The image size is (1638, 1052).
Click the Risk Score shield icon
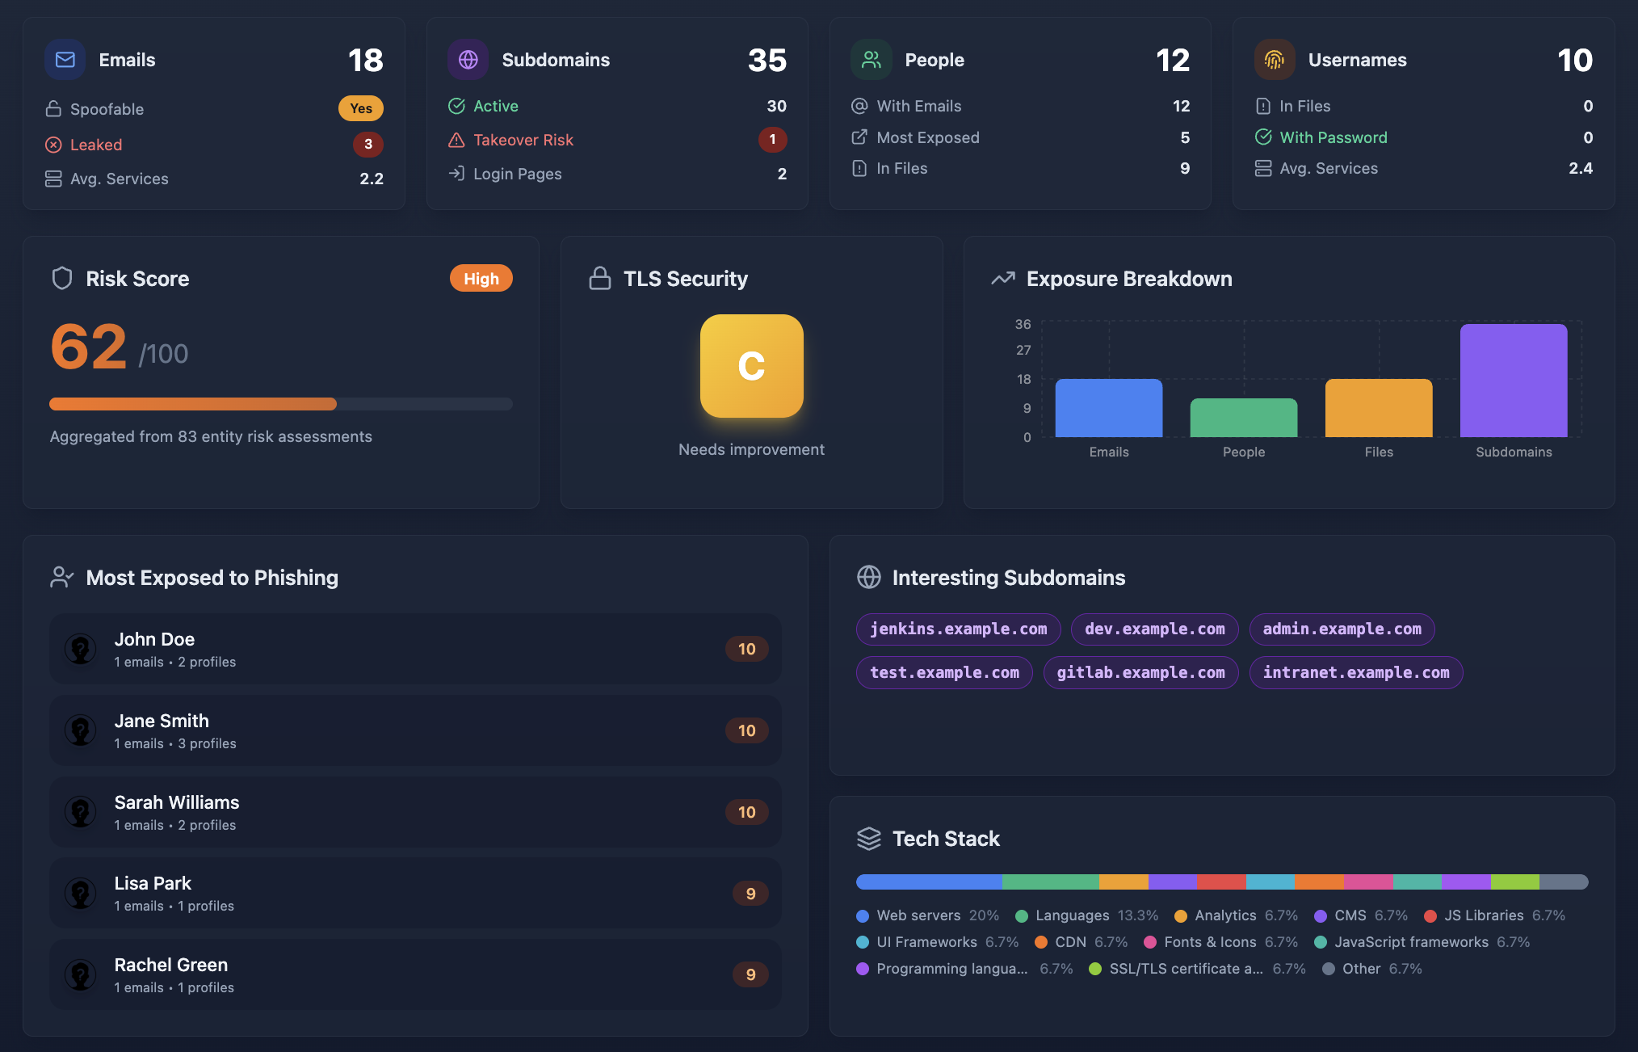pyautogui.click(x=62, y=278)
